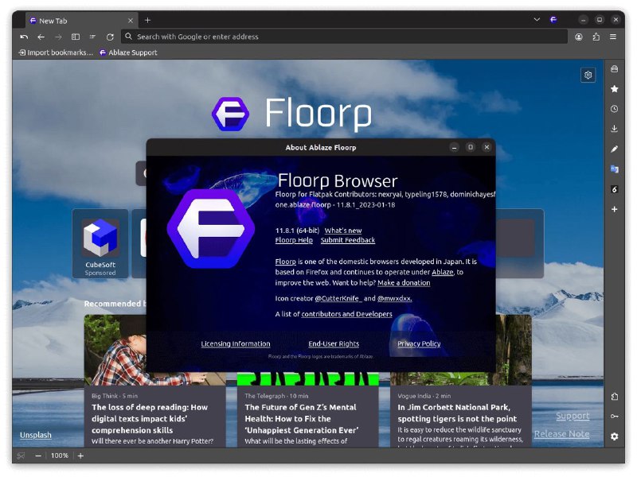
Task: Open Big Think deep reading article
Action: tap(150, 419)
